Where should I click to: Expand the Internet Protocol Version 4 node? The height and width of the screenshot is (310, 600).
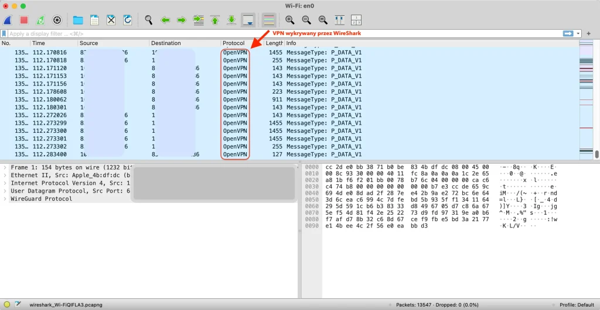[5, 183]
